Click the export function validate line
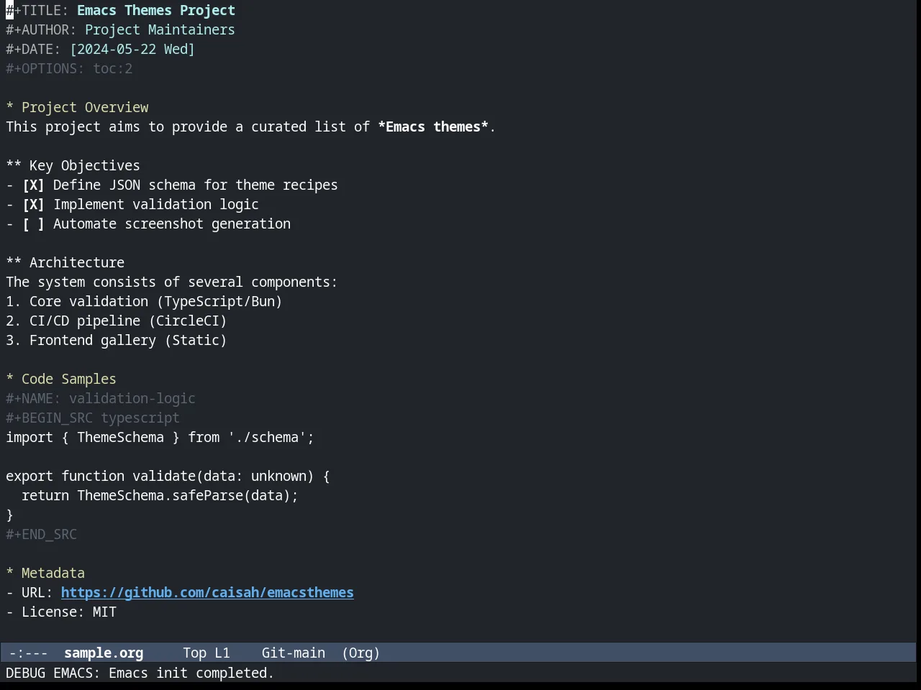The image size is (921, 690). tap(168, 476)
